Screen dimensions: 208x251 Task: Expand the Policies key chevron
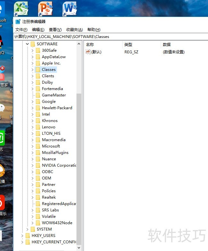tap(33, 191)
